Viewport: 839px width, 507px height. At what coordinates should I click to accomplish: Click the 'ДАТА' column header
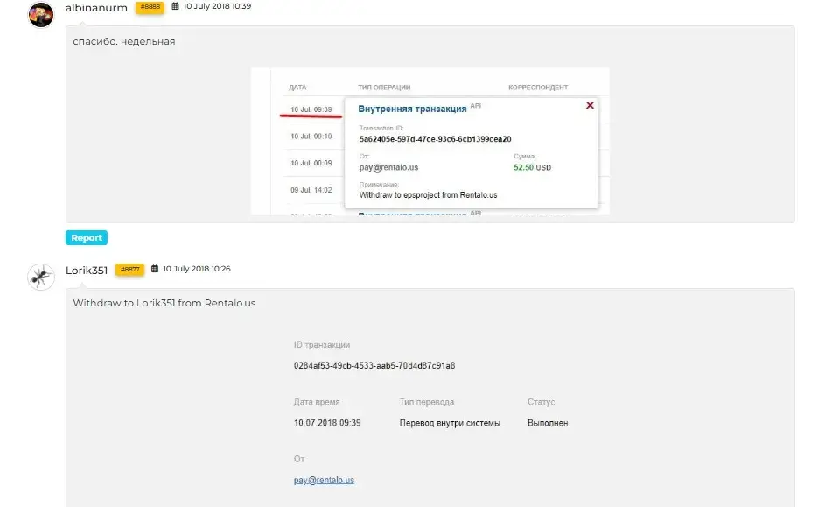pyautogui.click(x=297, y=88)
